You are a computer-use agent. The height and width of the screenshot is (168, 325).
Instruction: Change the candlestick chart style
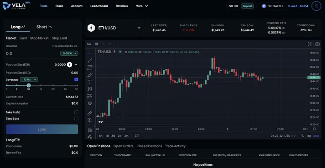[x=97, y=44]
